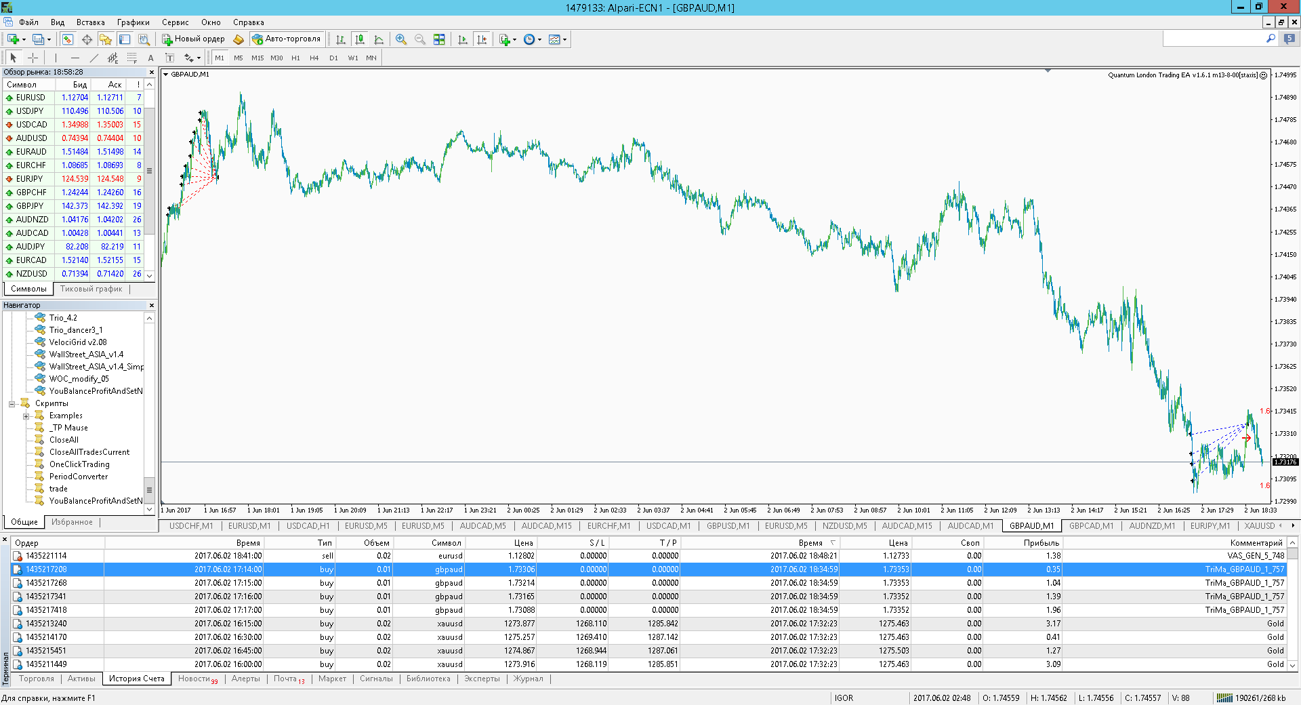
Task: Expand the Examples folder in Navigator
Action: pyautogui.click(x=26, y=416)
